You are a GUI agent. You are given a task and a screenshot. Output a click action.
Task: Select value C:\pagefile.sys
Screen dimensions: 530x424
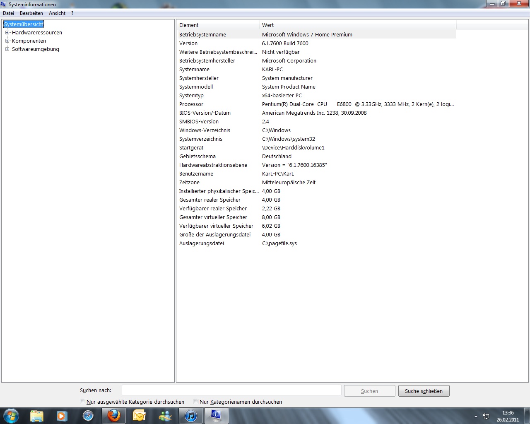tap(279, 243)
